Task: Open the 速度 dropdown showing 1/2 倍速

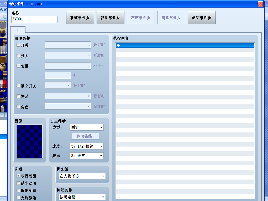Action: (x=87, y=146)
